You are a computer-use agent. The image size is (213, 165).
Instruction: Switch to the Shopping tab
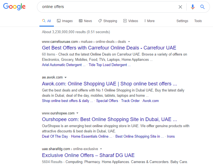(107, 21)
